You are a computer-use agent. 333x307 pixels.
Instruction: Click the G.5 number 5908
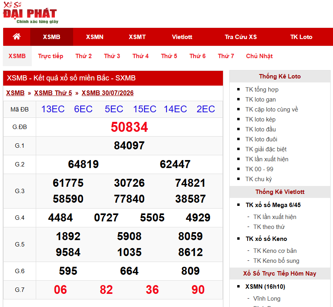tap(129, 237)
